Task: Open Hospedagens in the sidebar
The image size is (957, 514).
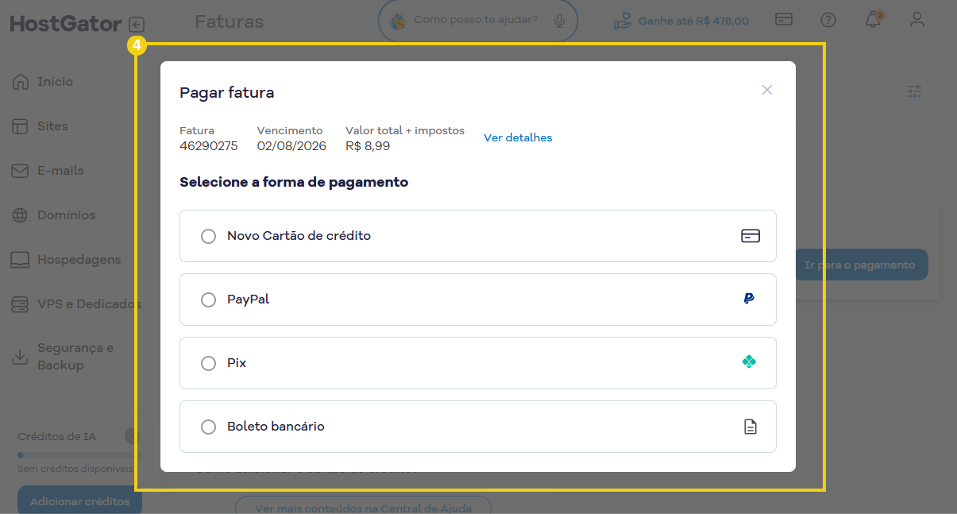Action: (x=79, y=260)
